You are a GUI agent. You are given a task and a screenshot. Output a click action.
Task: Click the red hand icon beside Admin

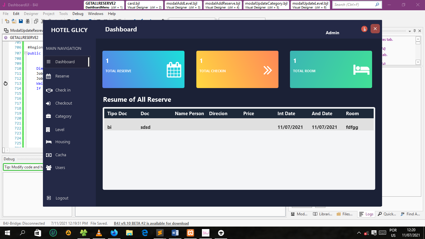364,29
